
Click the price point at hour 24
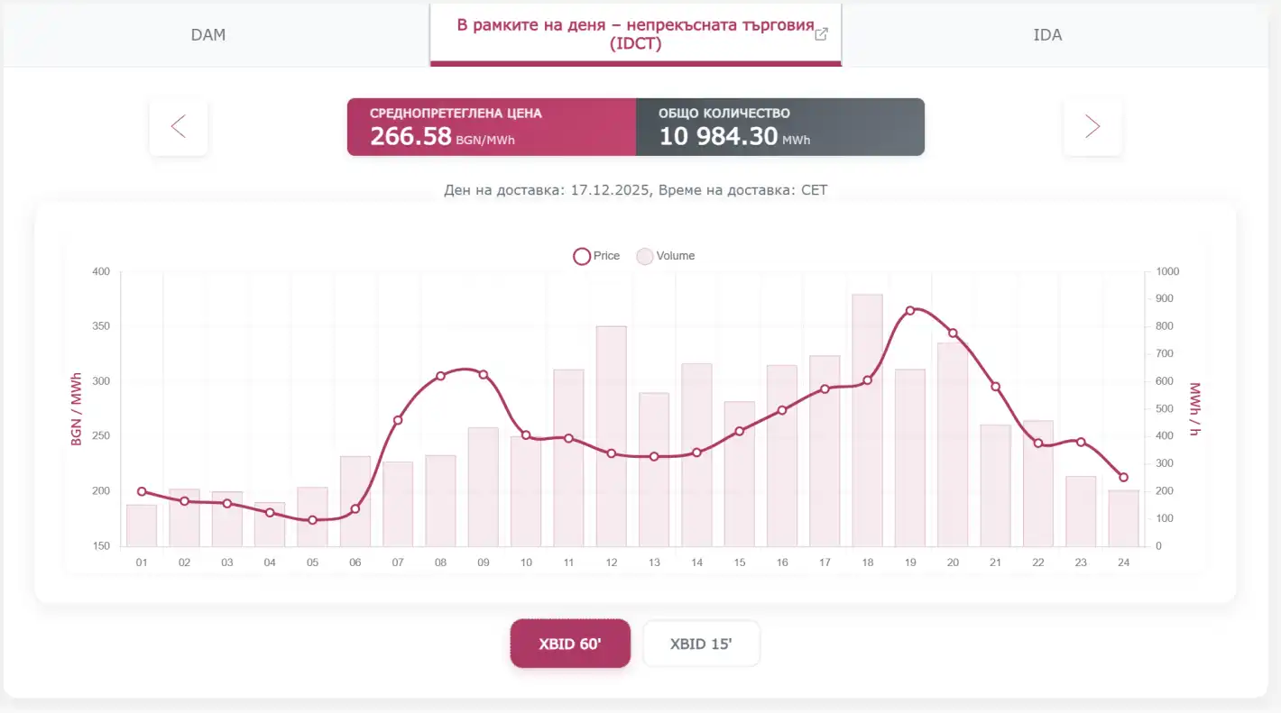click(1123, 478)
